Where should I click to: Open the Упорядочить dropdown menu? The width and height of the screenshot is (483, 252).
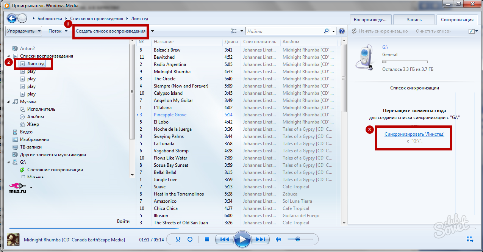click(23, 31)
